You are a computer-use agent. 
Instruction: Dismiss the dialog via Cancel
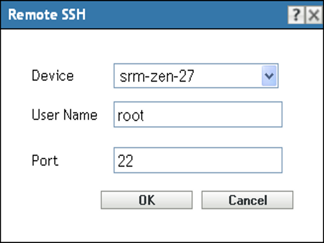[x=248, y=199]
